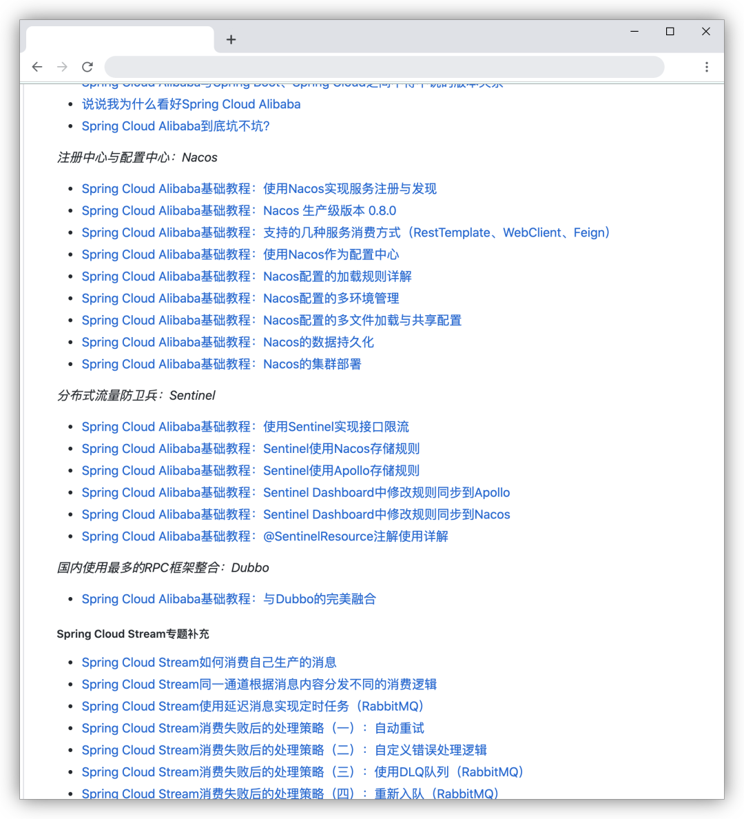
Task: Open 消费失败后的处理策略 (二): 自定义错误处理逻辑
Action: point(284,751)
